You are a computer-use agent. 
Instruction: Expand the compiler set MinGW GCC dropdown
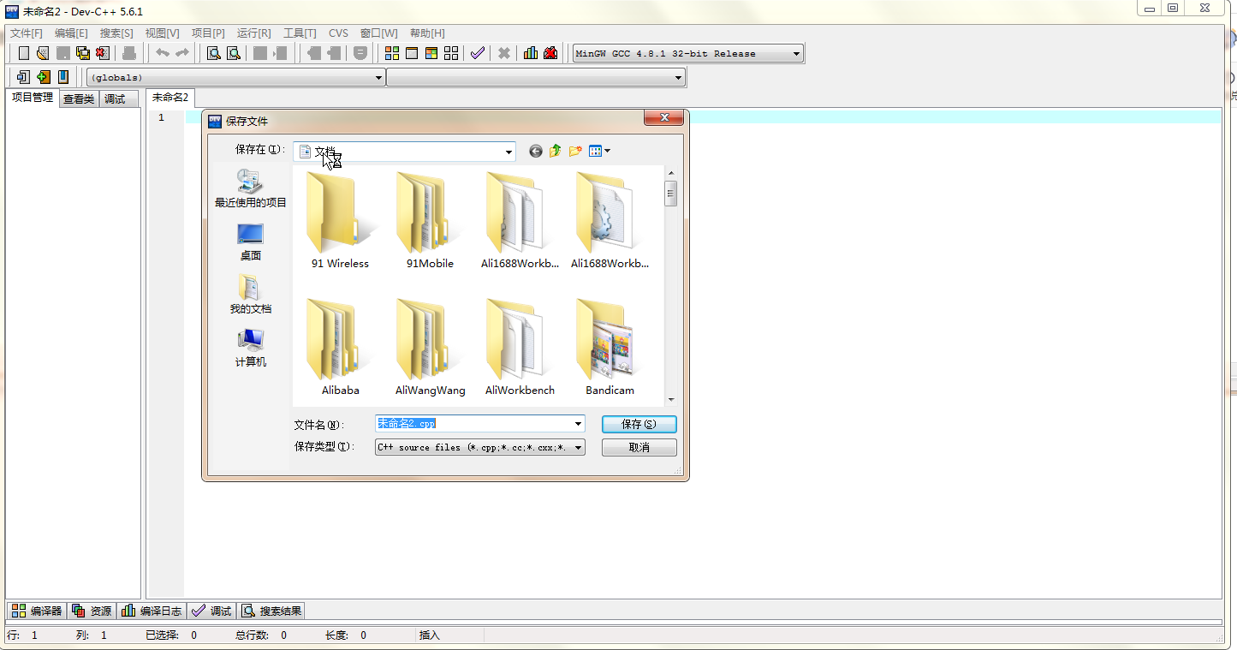(796, 54)
